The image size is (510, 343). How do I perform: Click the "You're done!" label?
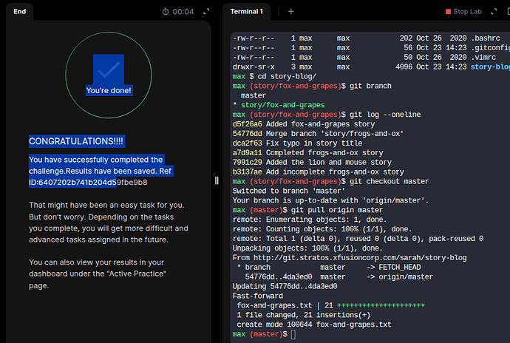(x=109, y=90)
